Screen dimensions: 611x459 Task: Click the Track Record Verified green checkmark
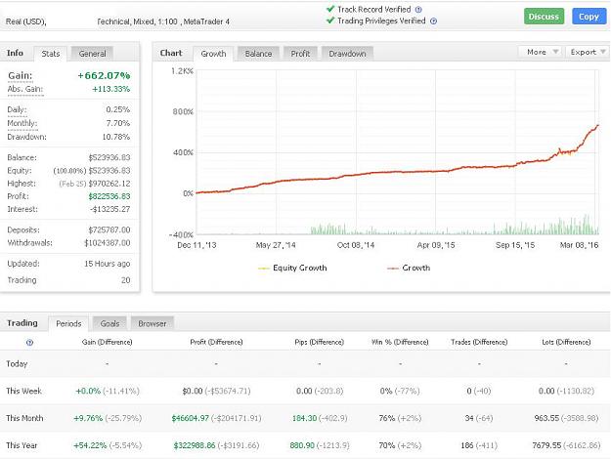point(330,9)
